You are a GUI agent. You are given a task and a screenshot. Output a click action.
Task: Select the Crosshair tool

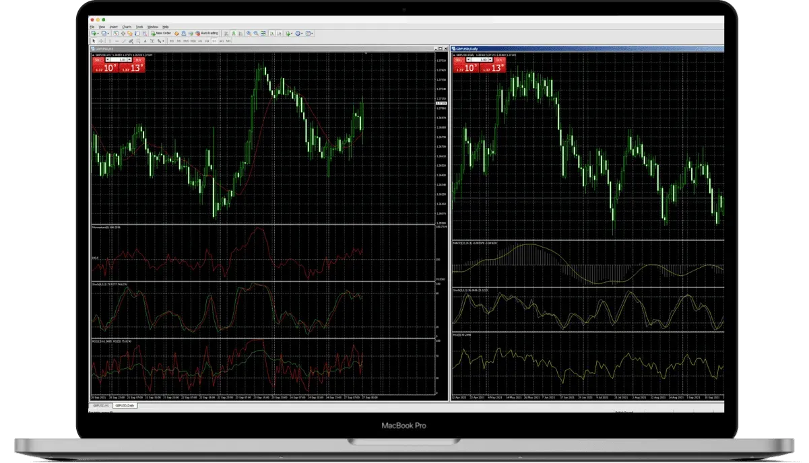pos(101,41)
